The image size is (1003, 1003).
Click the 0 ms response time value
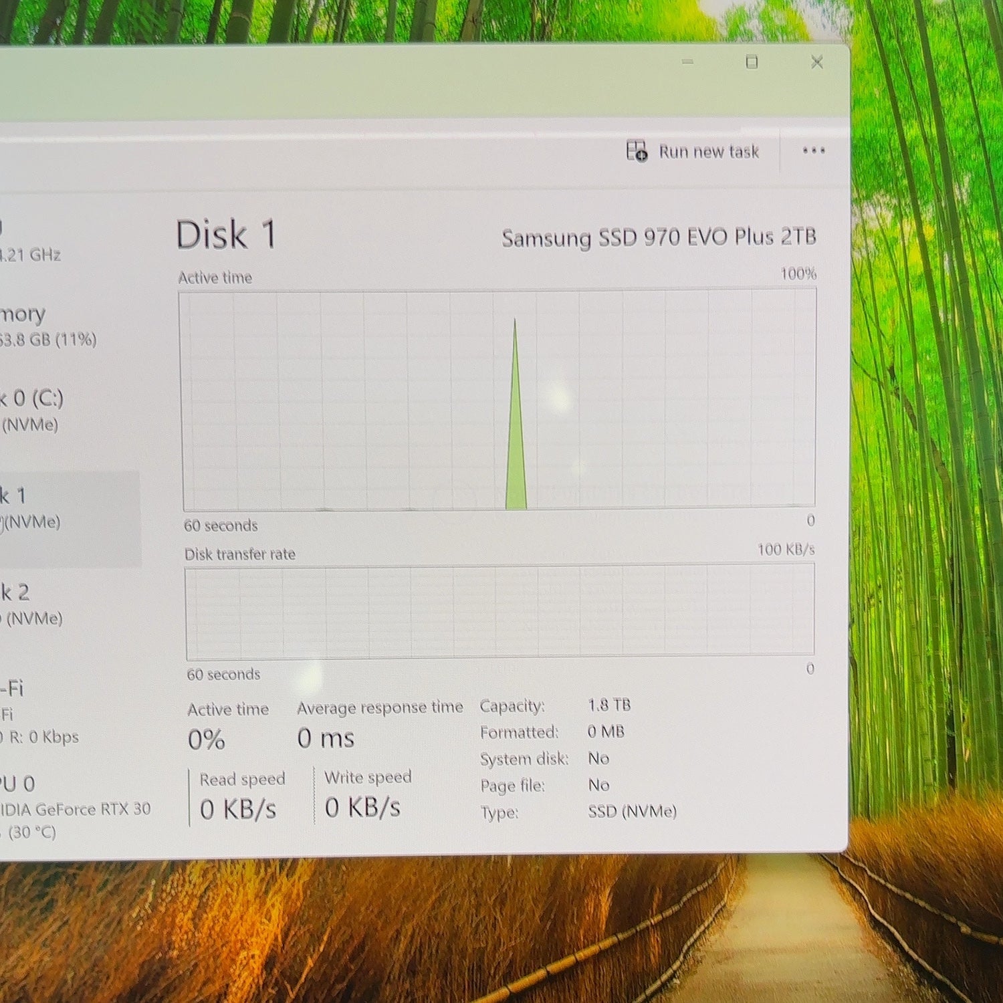tap(326, 738)
